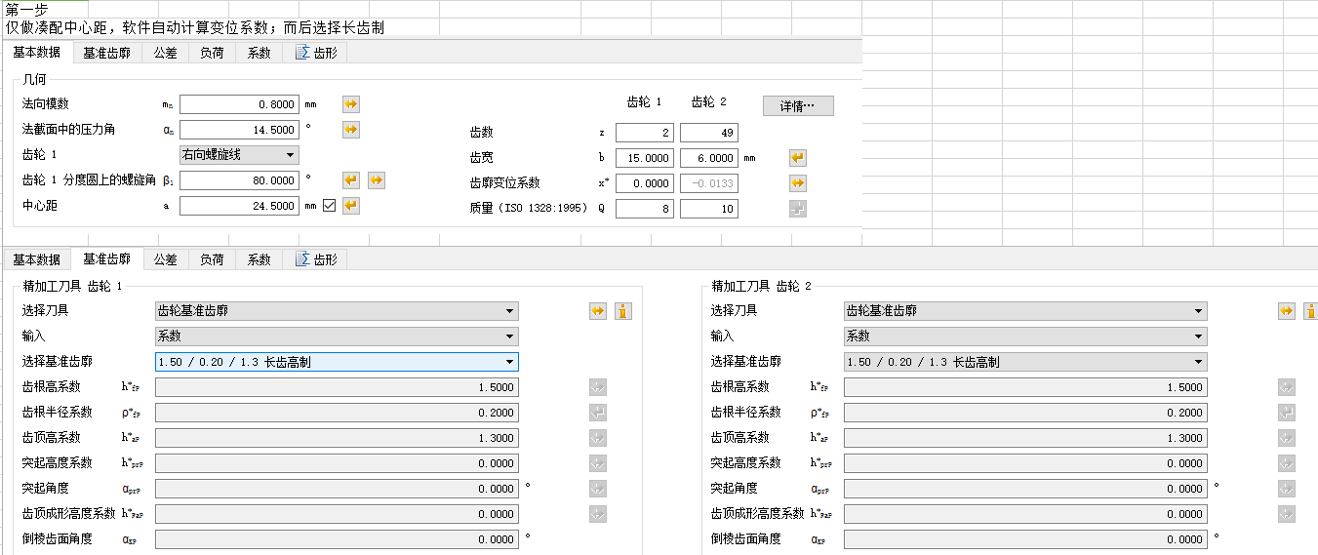Image resolution: width=1318 pixels, height=555 pixels.
Task: Click the 质量 Q input field for 齿轮 2
Action: point(708,209)
